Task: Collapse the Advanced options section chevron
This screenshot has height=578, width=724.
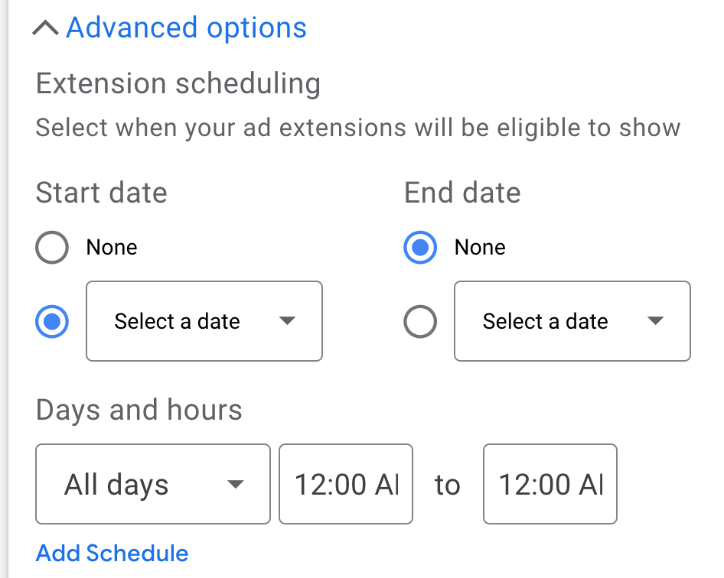Action: tap(44, 28)
